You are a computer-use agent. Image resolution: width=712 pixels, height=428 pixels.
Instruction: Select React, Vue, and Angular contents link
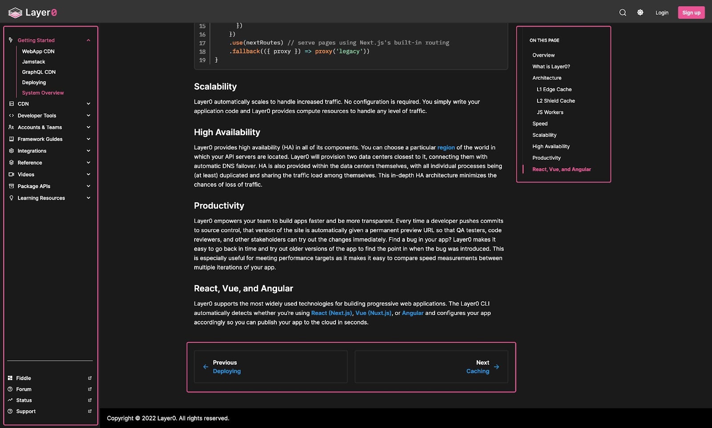pyautogui.click(x=562, y=170)
